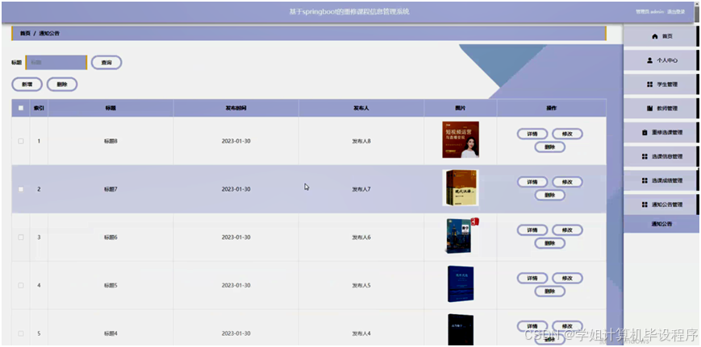
Task: Open 详情 for row 标题6
Action: click(x=532, y=230)
